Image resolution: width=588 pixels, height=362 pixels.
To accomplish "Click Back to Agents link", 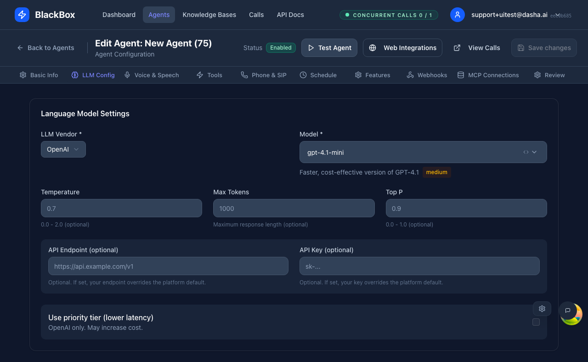I will tap(45, 47).
